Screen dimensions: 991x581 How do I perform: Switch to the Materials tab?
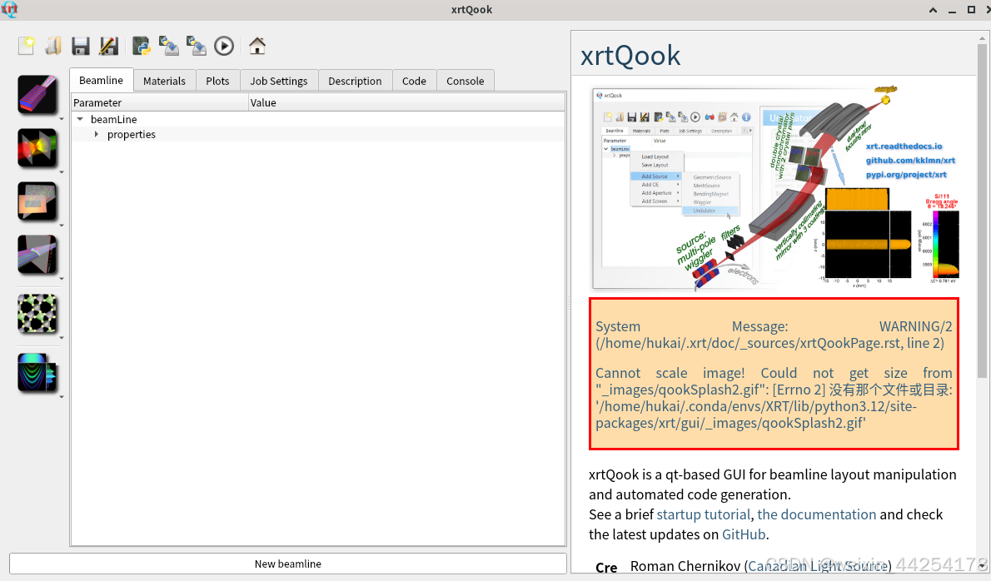[164, 81]
